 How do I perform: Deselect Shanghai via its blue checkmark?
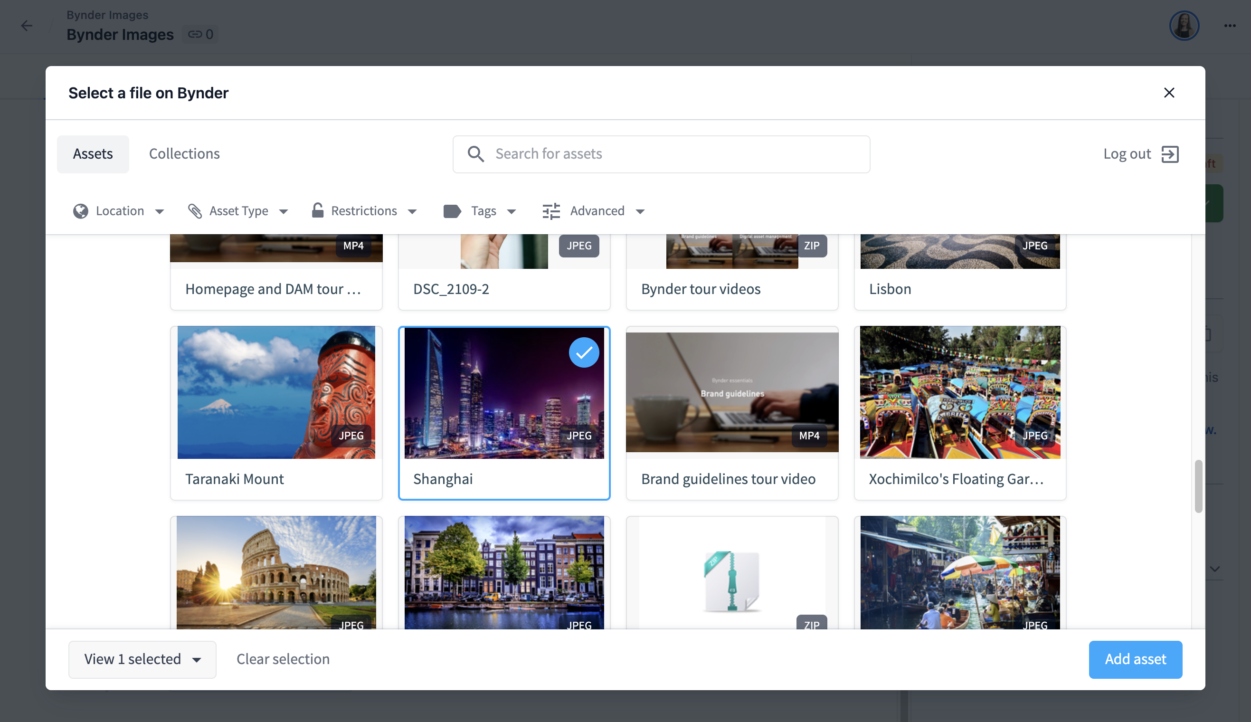pyautogui.click(x=584, y=352)
